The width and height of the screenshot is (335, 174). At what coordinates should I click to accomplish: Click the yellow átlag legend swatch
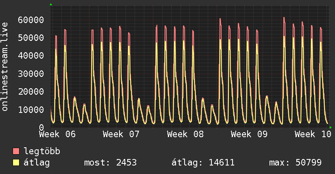[16, 162]
